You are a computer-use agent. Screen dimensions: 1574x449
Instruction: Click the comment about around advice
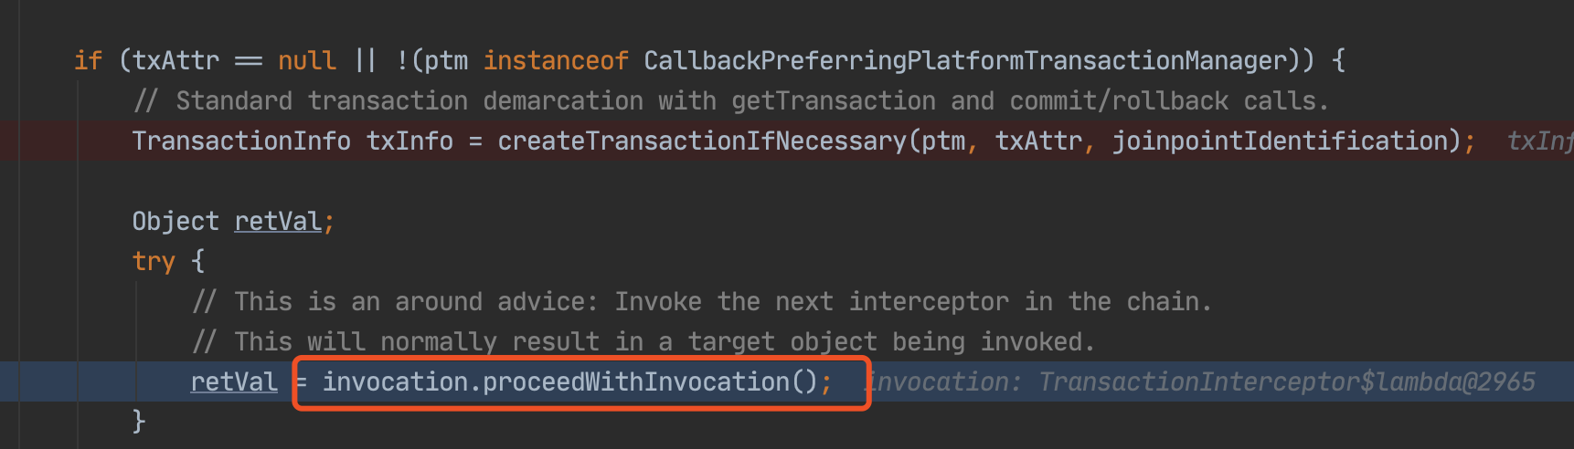(702, 301)
